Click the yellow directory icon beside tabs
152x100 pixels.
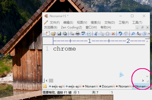click(x=45, y=86)
